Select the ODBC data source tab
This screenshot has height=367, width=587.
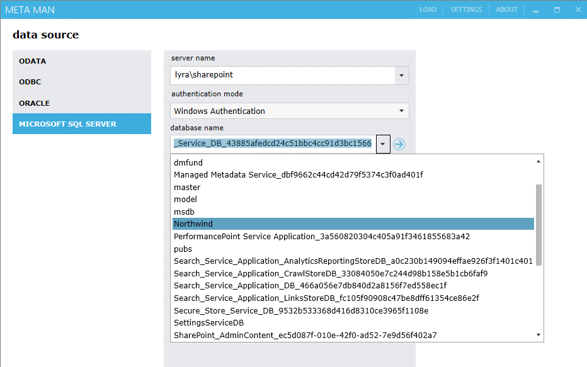[x=82, y=82]
